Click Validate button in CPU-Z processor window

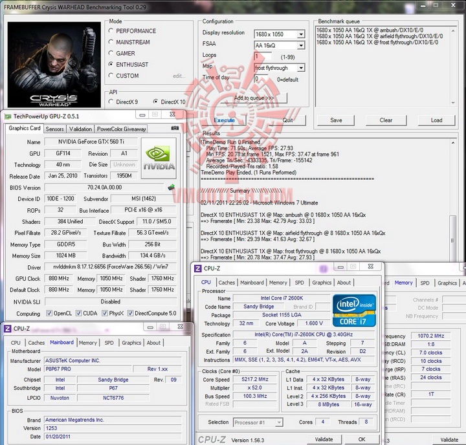(x=324, y=439)
